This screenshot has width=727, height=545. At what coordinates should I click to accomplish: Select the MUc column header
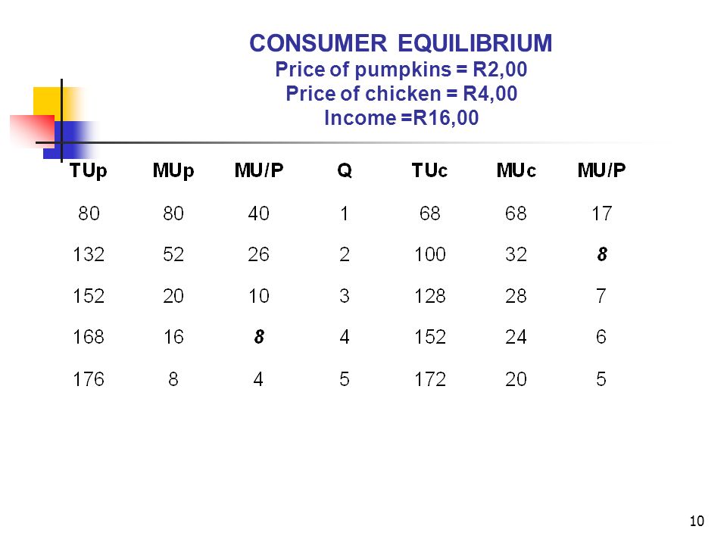[x=516, y=170]
